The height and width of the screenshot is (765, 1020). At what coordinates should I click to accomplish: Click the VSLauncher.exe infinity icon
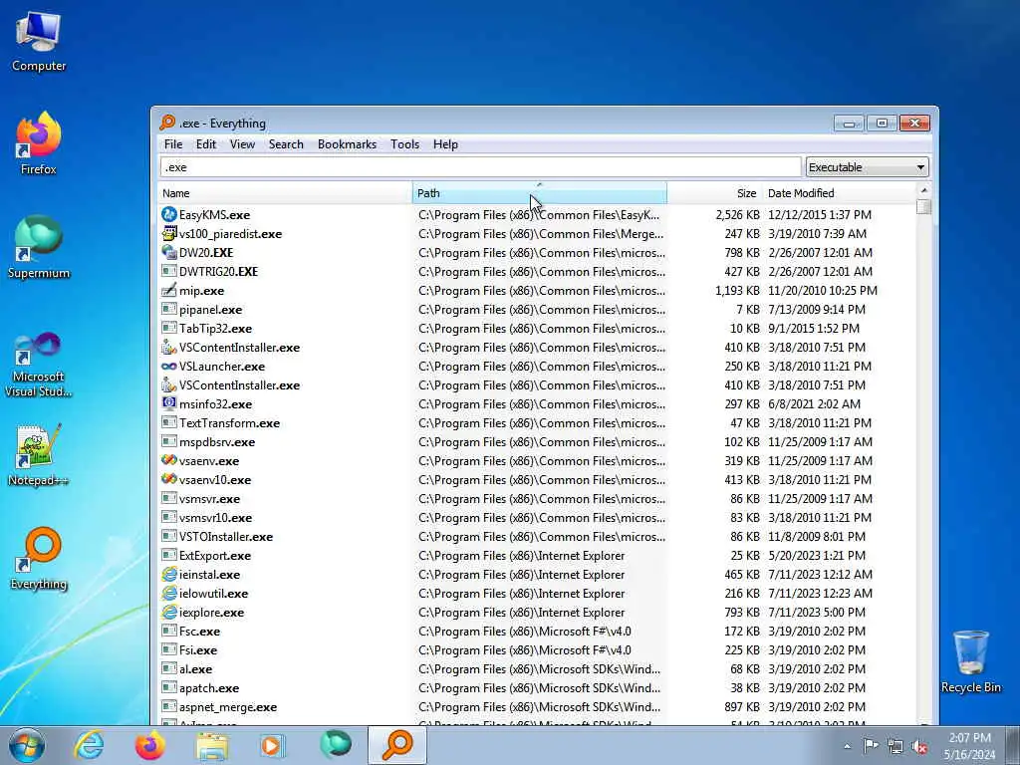tap(169, 367)
